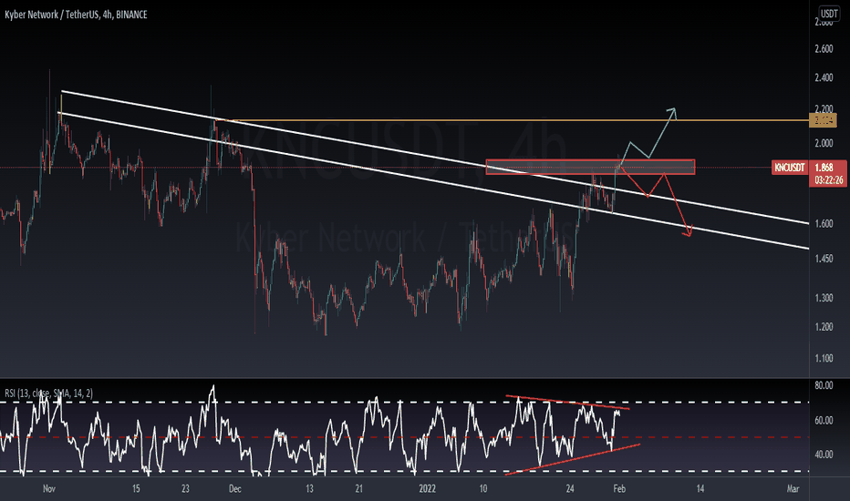
Task: Click the 1.200 price scale label
Action: tap(824, 327)
